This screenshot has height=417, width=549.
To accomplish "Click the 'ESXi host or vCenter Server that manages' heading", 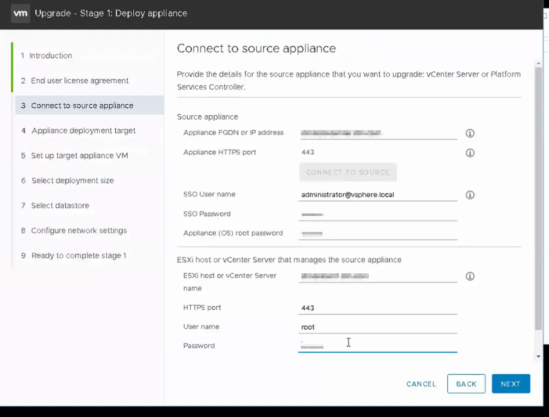I will tap(289, 260).
